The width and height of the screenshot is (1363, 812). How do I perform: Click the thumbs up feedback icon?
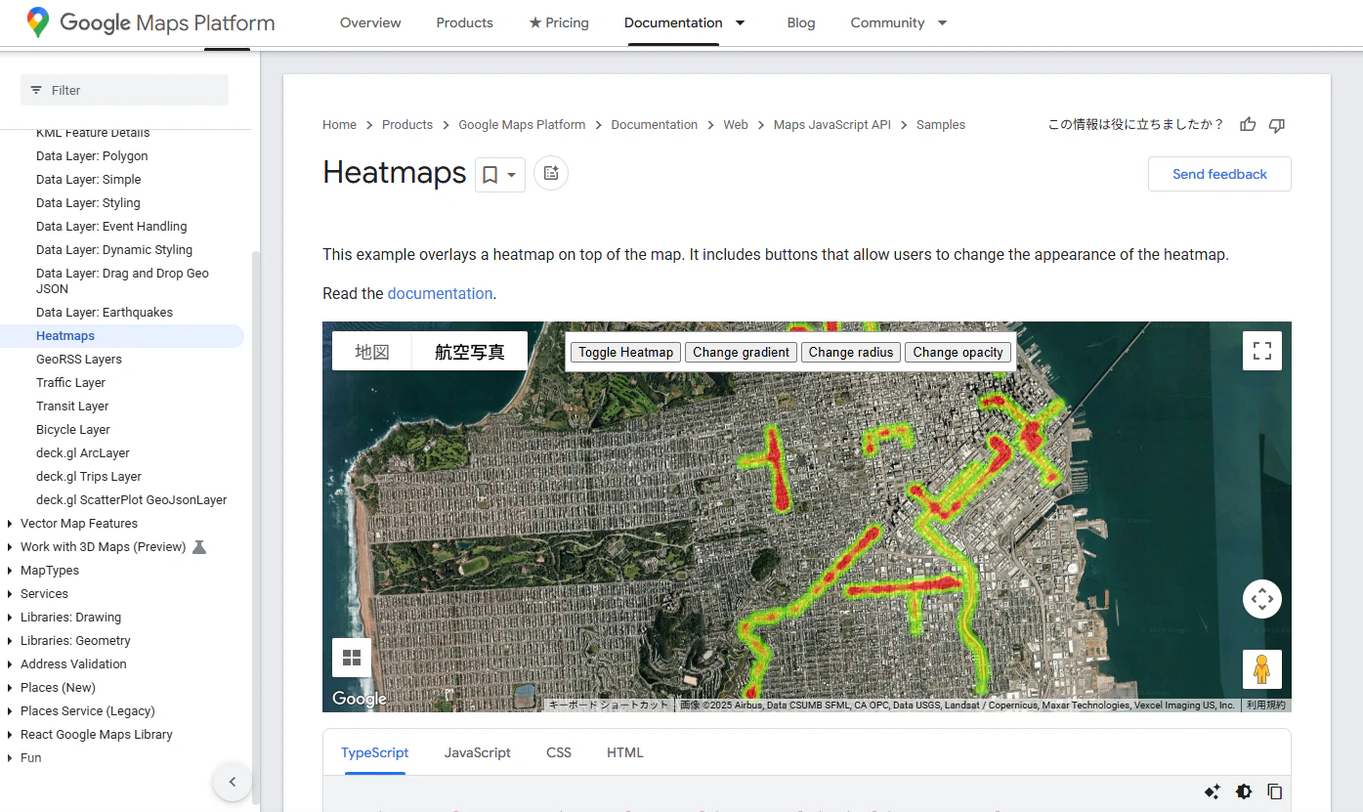click(x=1248, y=124)
